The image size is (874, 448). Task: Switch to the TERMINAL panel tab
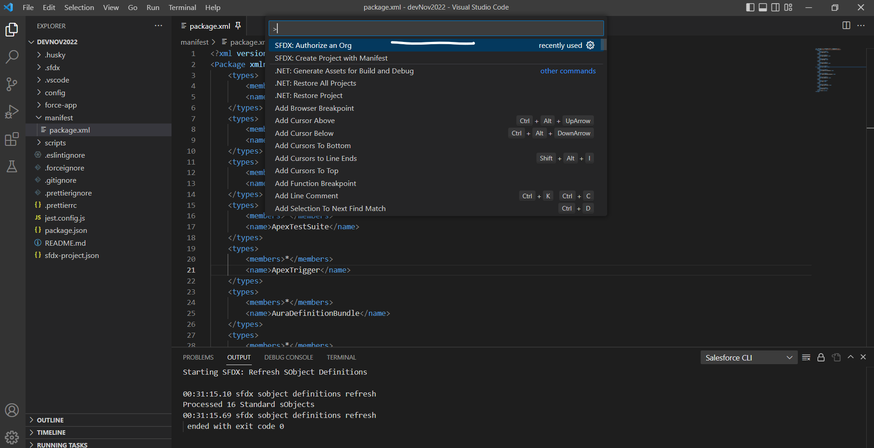(341, 357)
